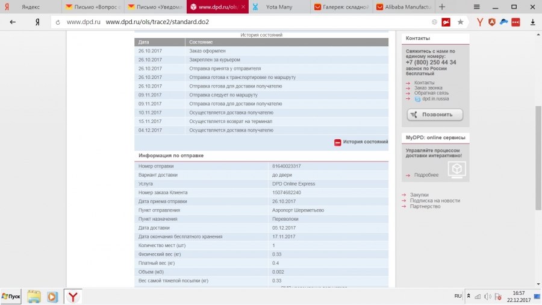Image resolution: width=542 pixels, height=305 pixels.
Task: Click the 'Позвонить' call button
Action: point(435,115)
